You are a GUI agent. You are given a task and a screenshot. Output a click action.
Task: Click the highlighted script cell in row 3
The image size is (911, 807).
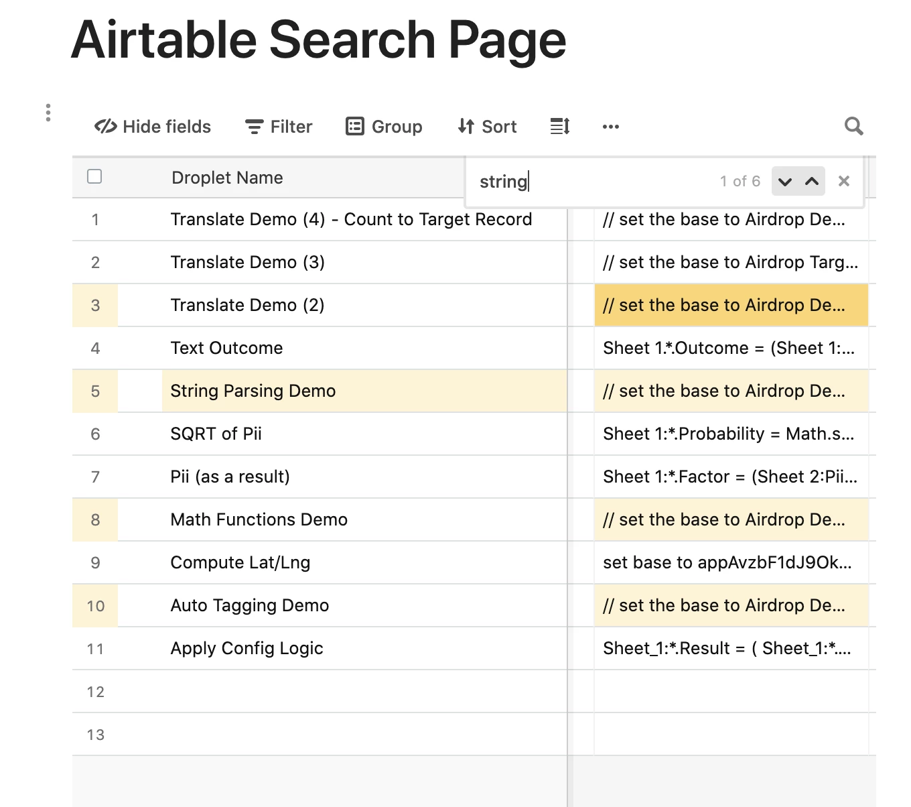click(x=731, y=305)
